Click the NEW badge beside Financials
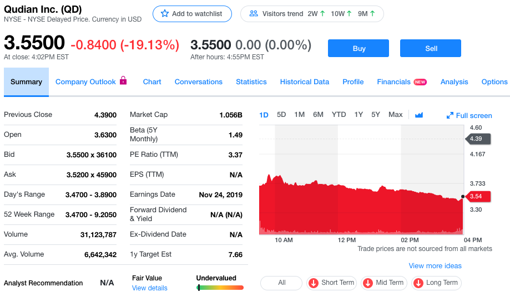Screen dimensions: 510x302 coord(420,82)
